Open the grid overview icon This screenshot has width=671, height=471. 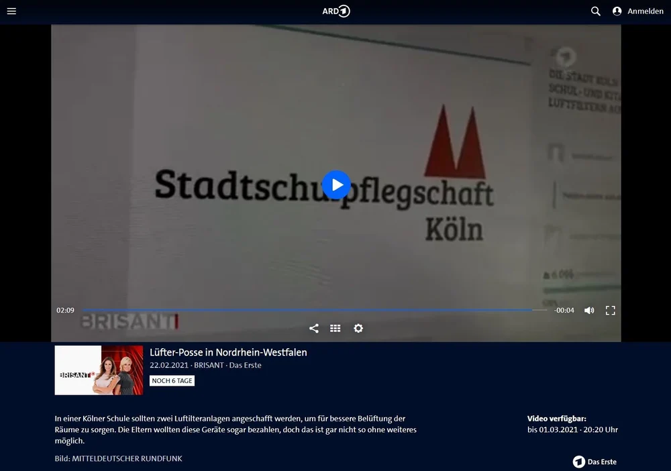335,328
